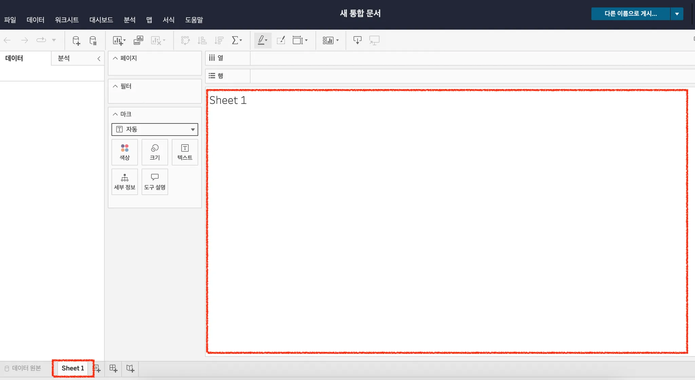Open dropdown arrow beside publish button

coord(677,14)
